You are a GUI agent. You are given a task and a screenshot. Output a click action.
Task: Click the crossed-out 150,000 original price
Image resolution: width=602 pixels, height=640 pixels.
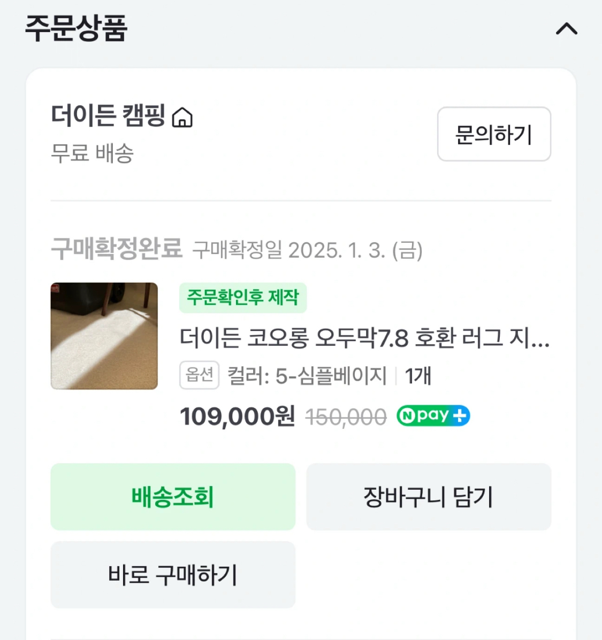[x=346, y=417]
